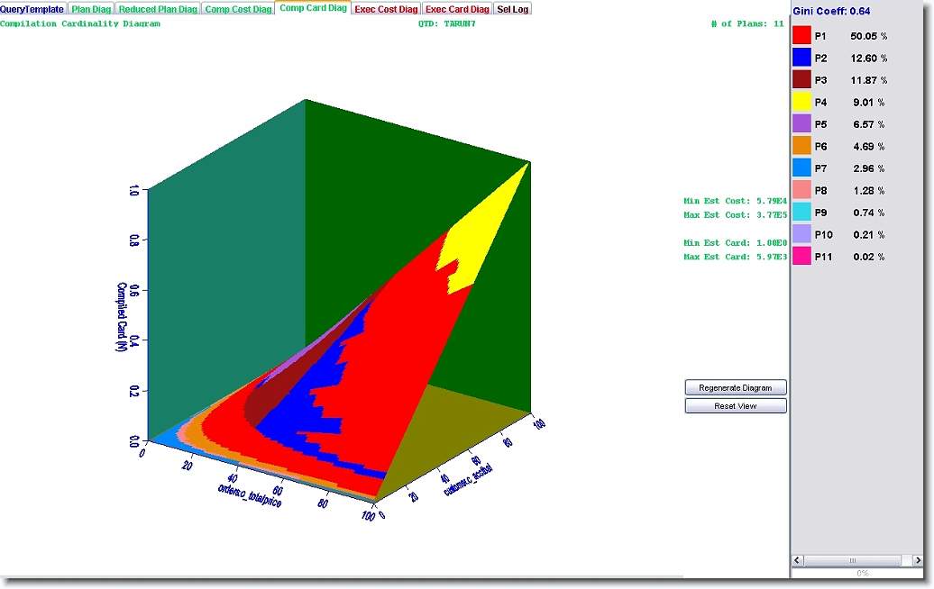Open the QueryTemplate tab
Screen dimensions: 934x589
[x=32, y=9]
